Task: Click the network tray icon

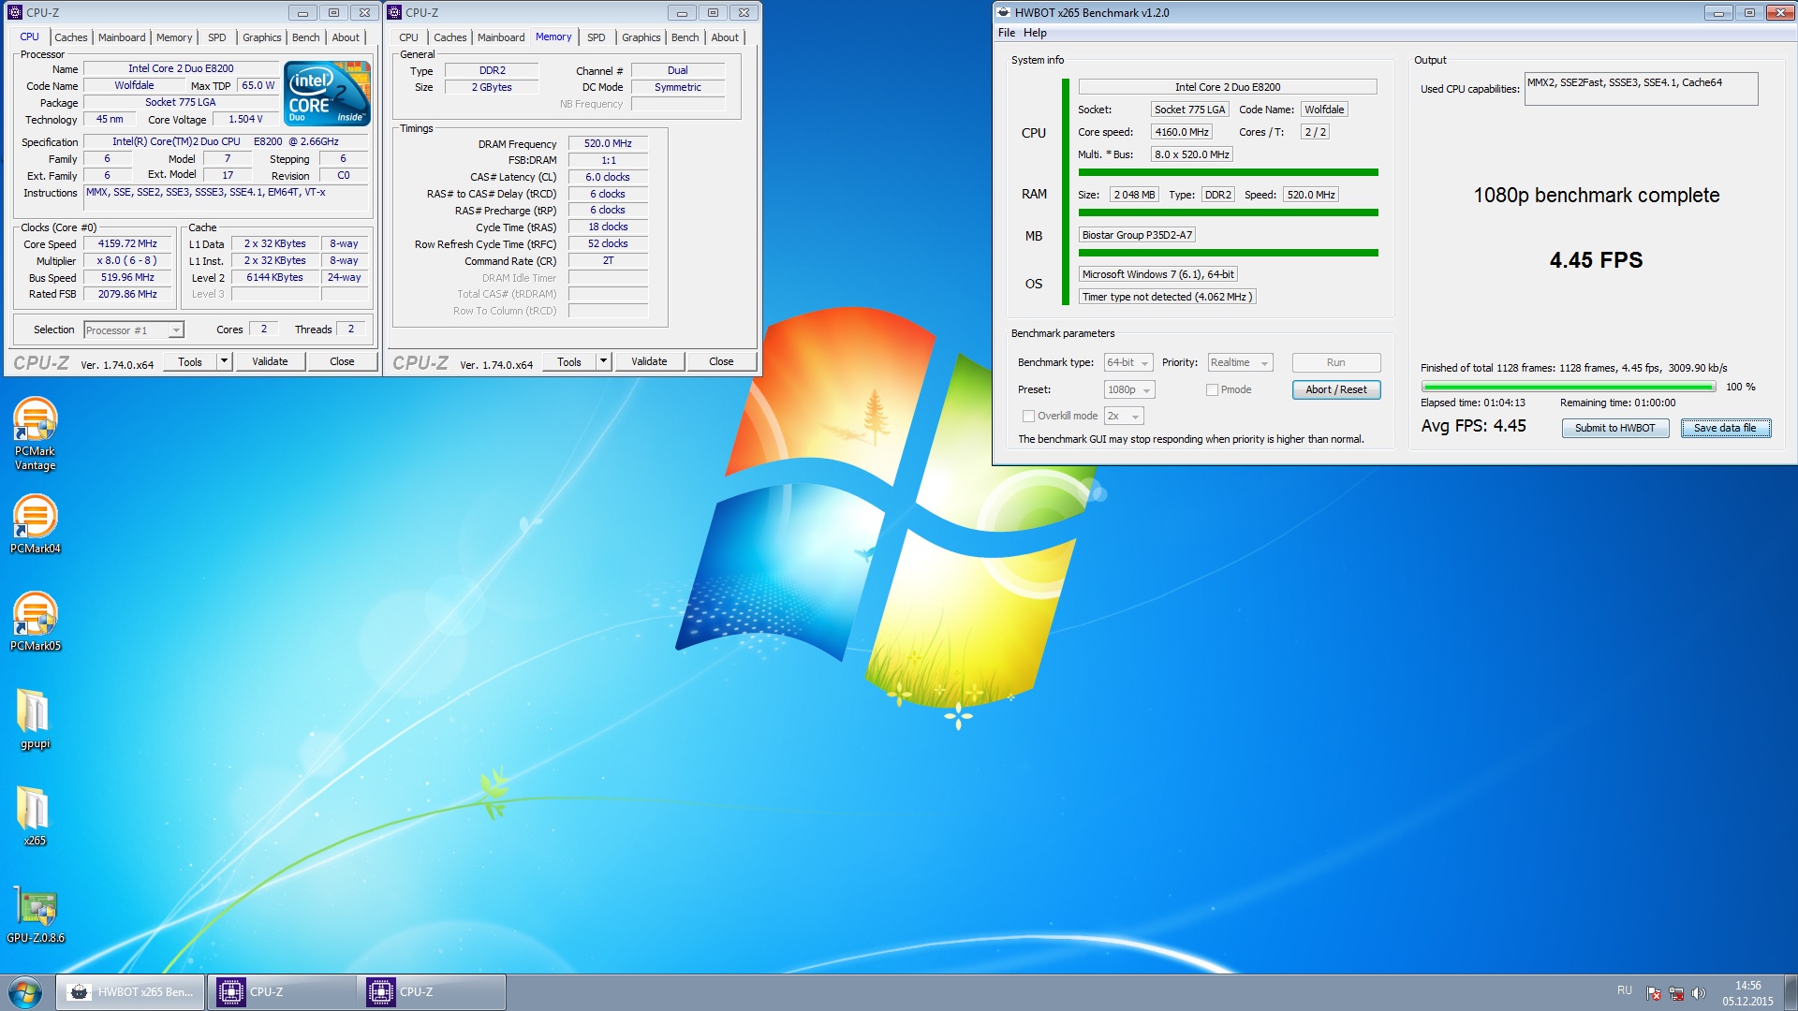Action: [x=1676, y=992]
